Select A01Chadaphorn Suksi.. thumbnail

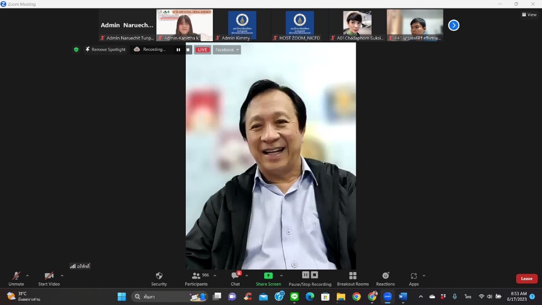[357, 25]
